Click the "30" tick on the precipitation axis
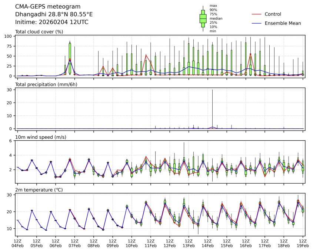 (x=10, y=90)
